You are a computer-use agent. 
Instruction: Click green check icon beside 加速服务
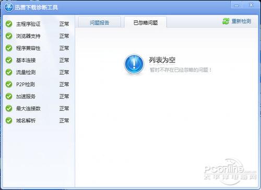(9, 97)
